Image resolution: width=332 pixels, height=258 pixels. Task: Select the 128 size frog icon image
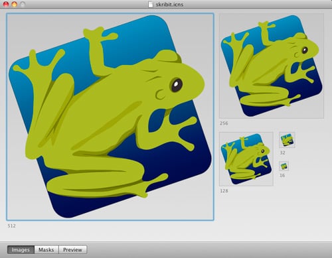[246, 159]
